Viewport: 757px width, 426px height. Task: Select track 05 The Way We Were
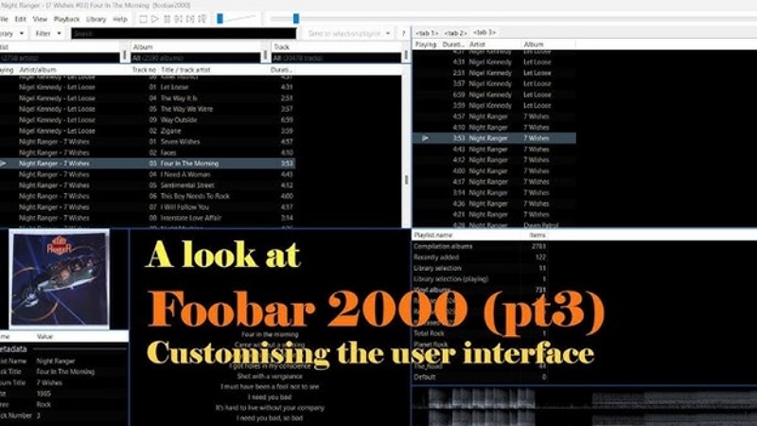(148, 109)
